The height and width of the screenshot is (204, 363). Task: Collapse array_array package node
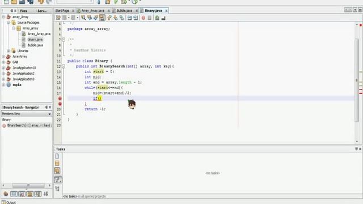click(x=14, y=28)
